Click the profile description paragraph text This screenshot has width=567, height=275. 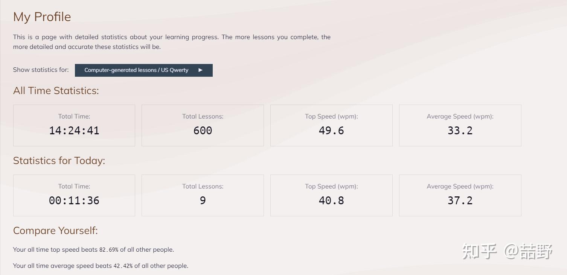(x=172, y=42)
